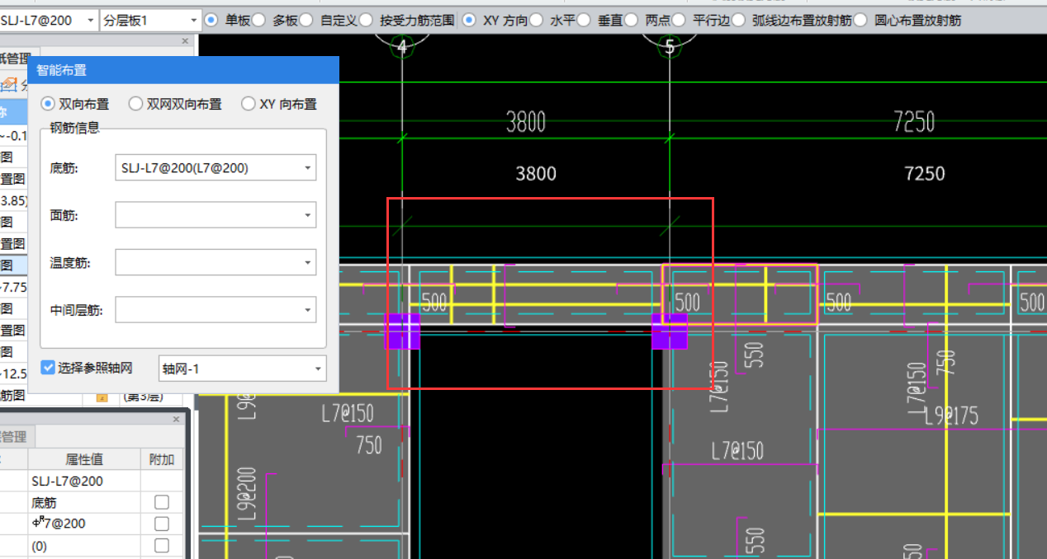Image resolution: width=1047 pixels, height=559 pixels.
Task: Click the 7@200 rebar info cell
Action: 84,524
